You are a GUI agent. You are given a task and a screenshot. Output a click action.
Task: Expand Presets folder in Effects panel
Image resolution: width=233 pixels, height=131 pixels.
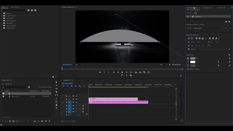pos(1,13)
